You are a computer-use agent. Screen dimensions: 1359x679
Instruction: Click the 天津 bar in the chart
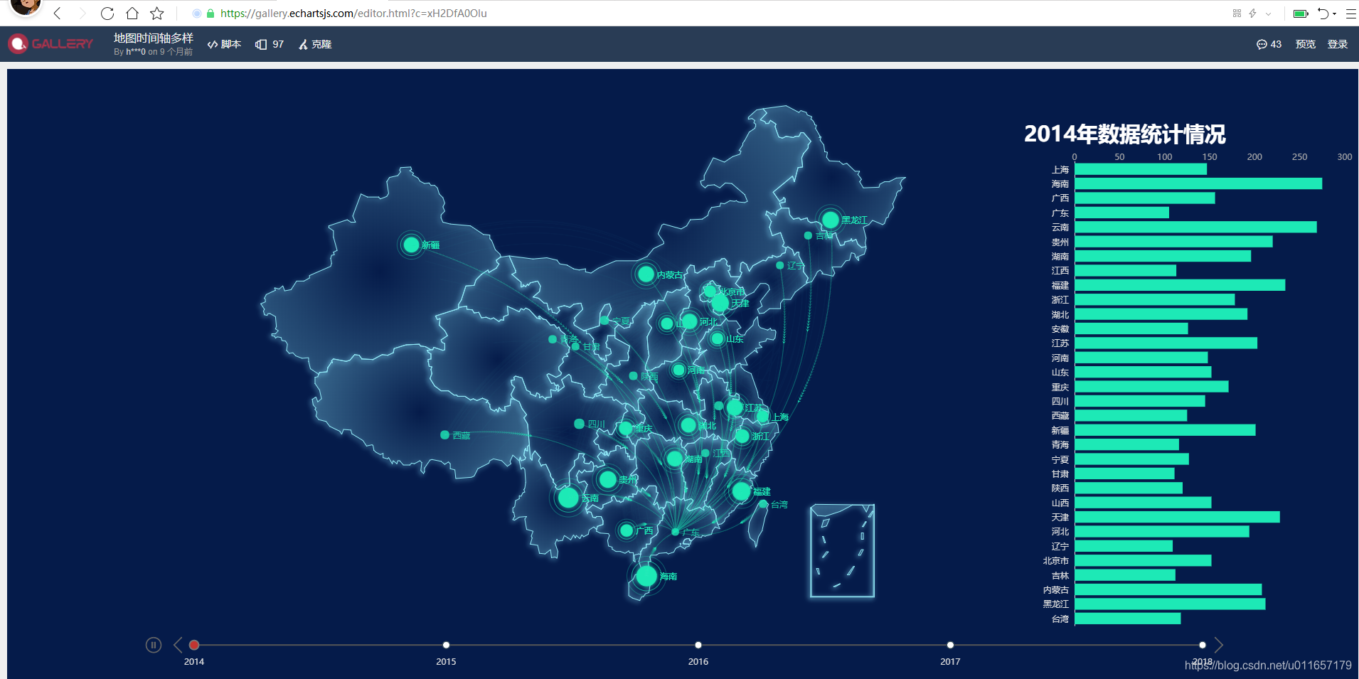click(x=1178, y=517)
